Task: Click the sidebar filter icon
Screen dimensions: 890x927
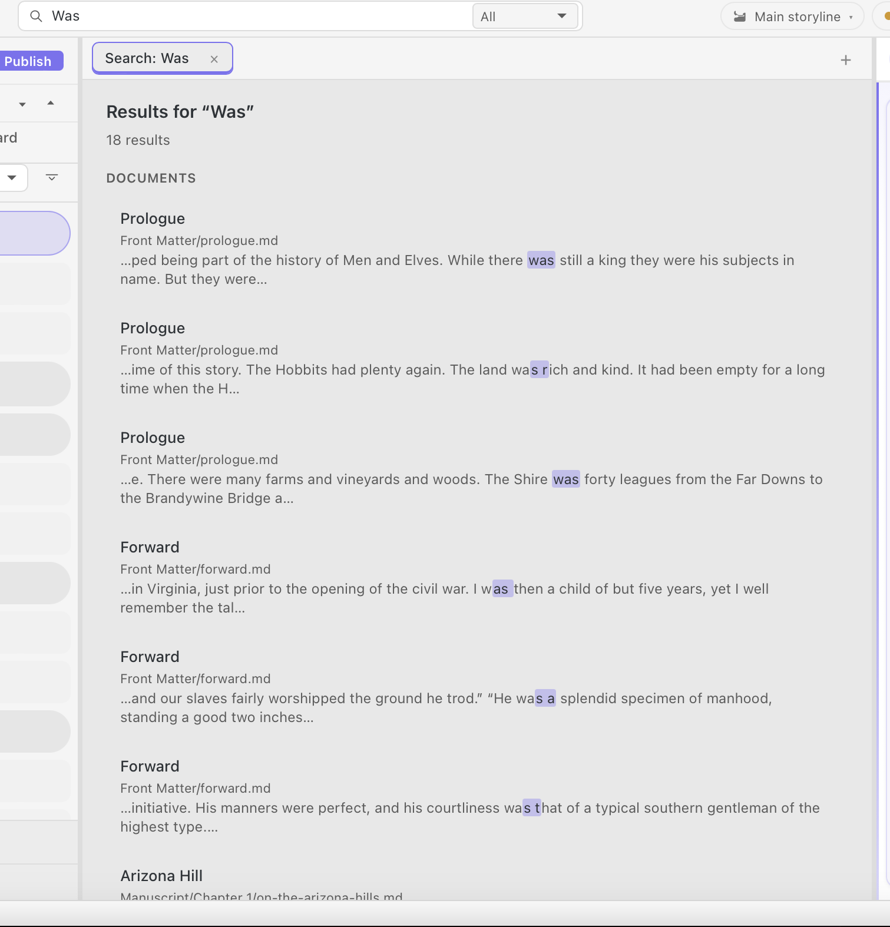Action: pos(52,177)
